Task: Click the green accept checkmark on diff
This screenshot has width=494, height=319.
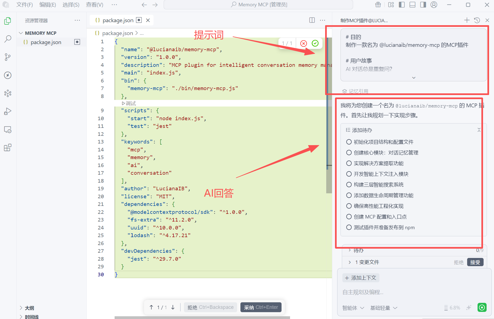Action: coord(315,43)
